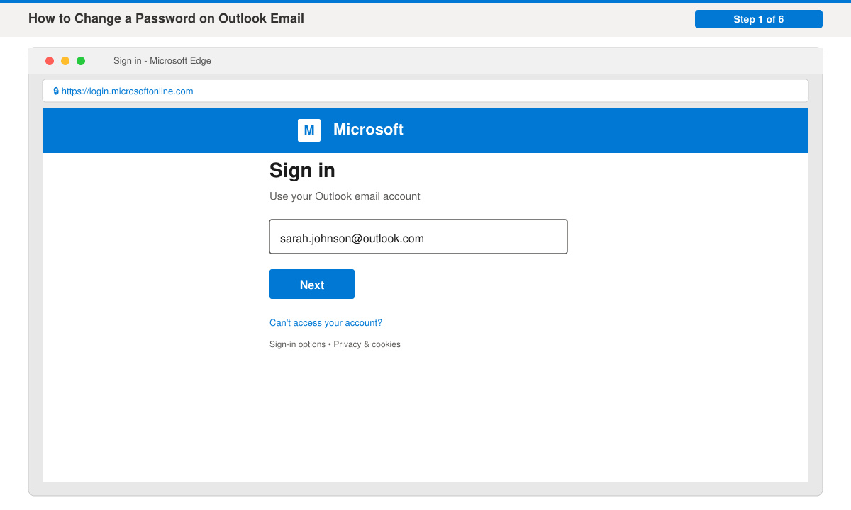Click the Step 1 of 6 badge
The width and height of the screenshot is (851, 510).
[759, 19]
